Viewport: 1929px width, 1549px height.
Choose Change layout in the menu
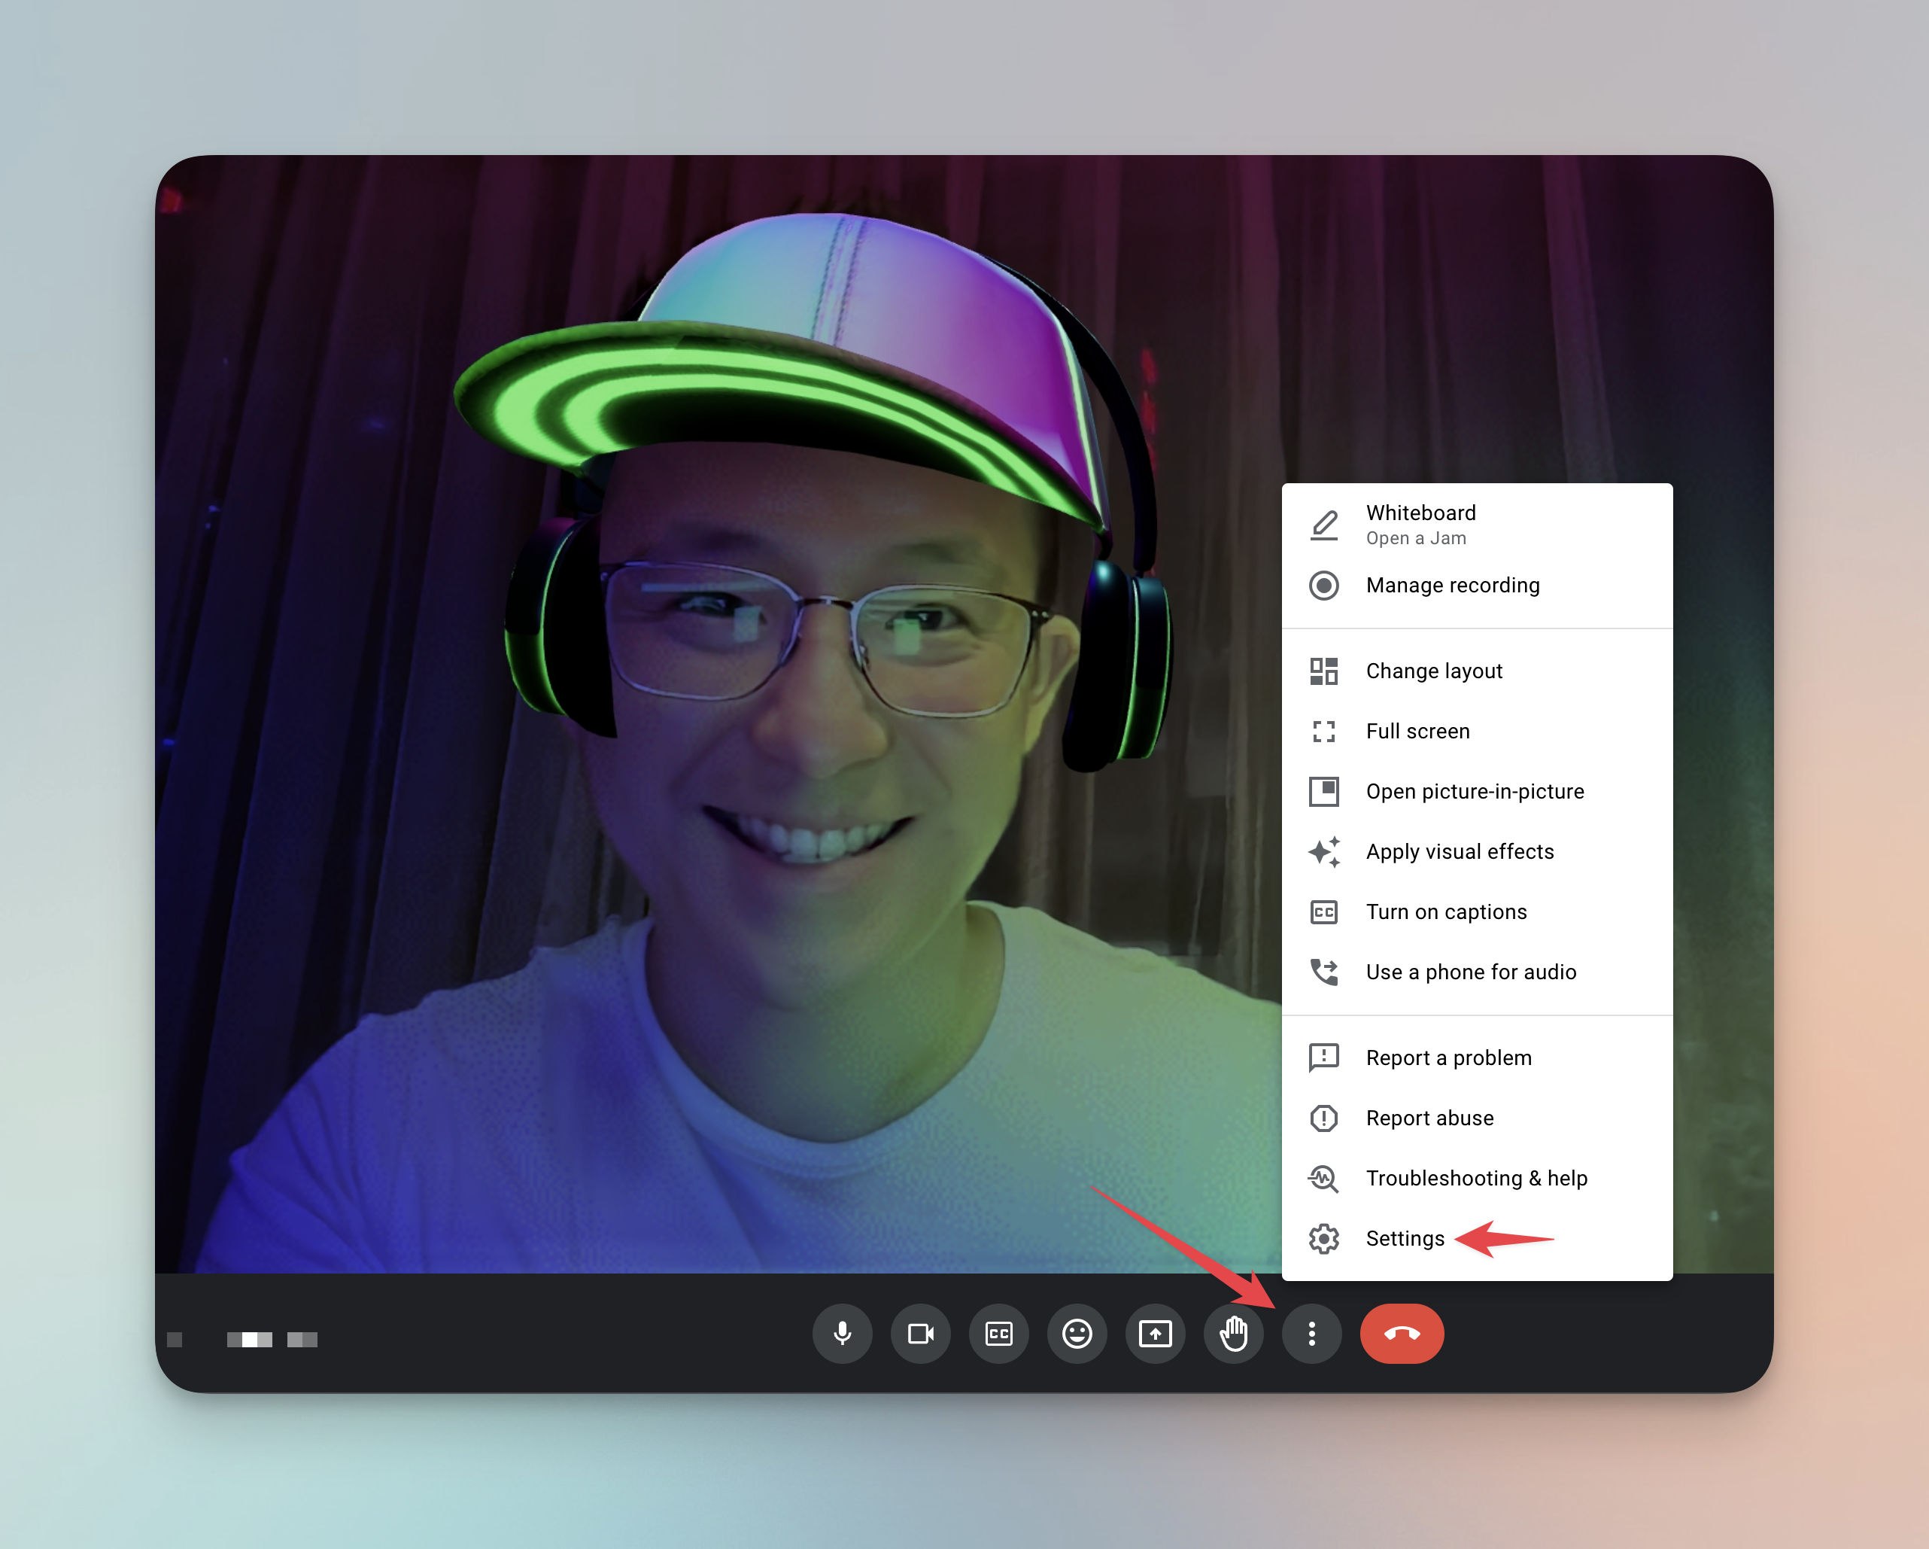(x=1477, y=671)
